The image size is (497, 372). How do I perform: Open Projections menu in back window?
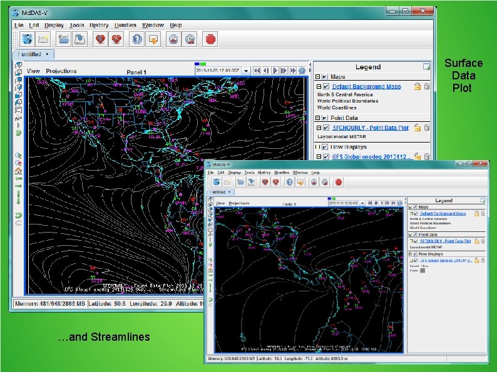tap(61, 71)
